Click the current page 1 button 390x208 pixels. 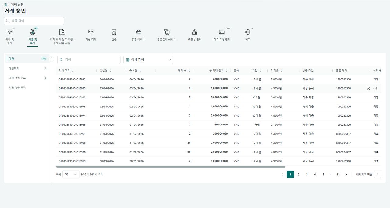pyautogui.click(x=290, y=174)
